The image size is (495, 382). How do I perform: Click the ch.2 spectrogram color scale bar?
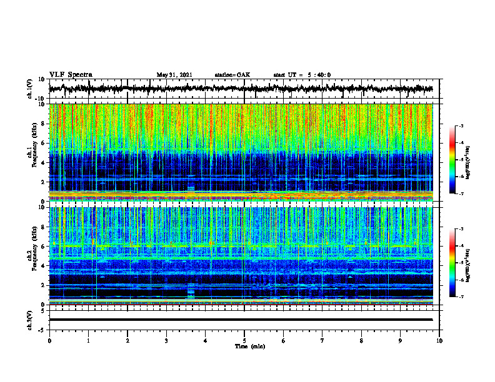(x=452, y=263)
